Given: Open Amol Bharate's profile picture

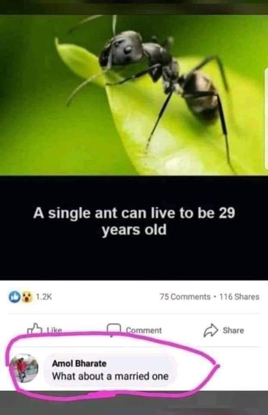Looking at the screenshot, I should 24,368.
